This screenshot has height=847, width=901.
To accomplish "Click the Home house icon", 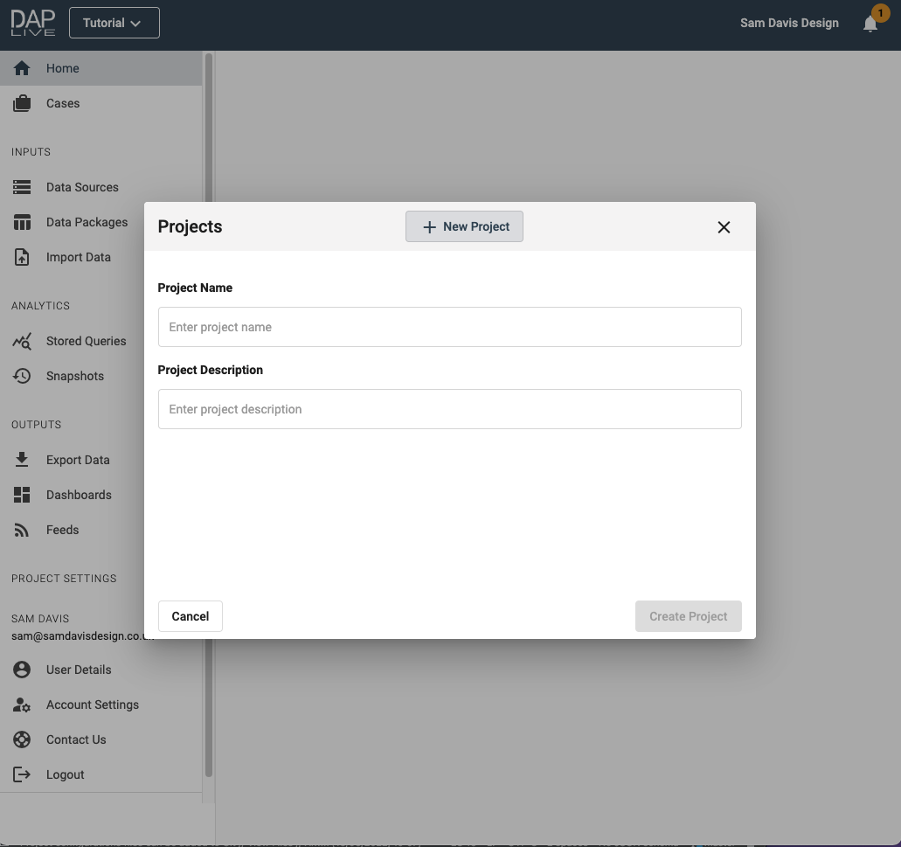I will click(x=22, y=68).
